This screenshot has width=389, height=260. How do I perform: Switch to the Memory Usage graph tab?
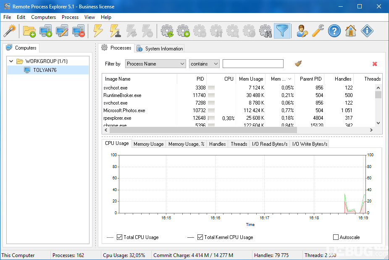coord(149,144)
